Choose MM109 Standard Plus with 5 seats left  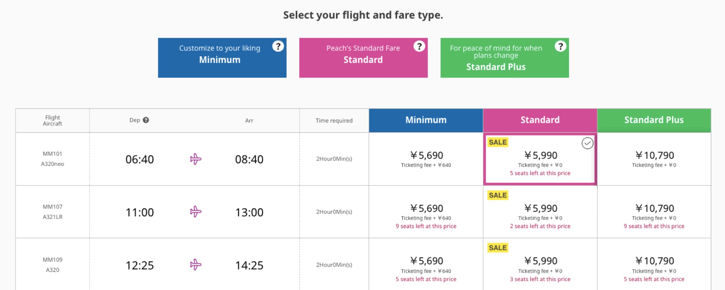(x=654, y=265)
